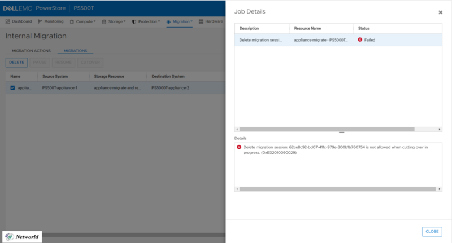Click the PS500T cluster name in header
The height and width of the screenshot is (243, 452).
pos(84,8)
